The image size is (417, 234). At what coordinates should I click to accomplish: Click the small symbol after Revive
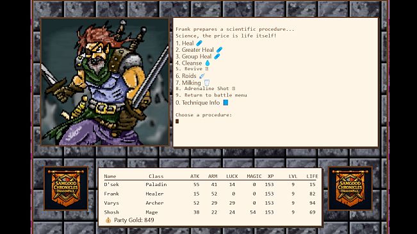pyautogui.click(x=207, y=68)
